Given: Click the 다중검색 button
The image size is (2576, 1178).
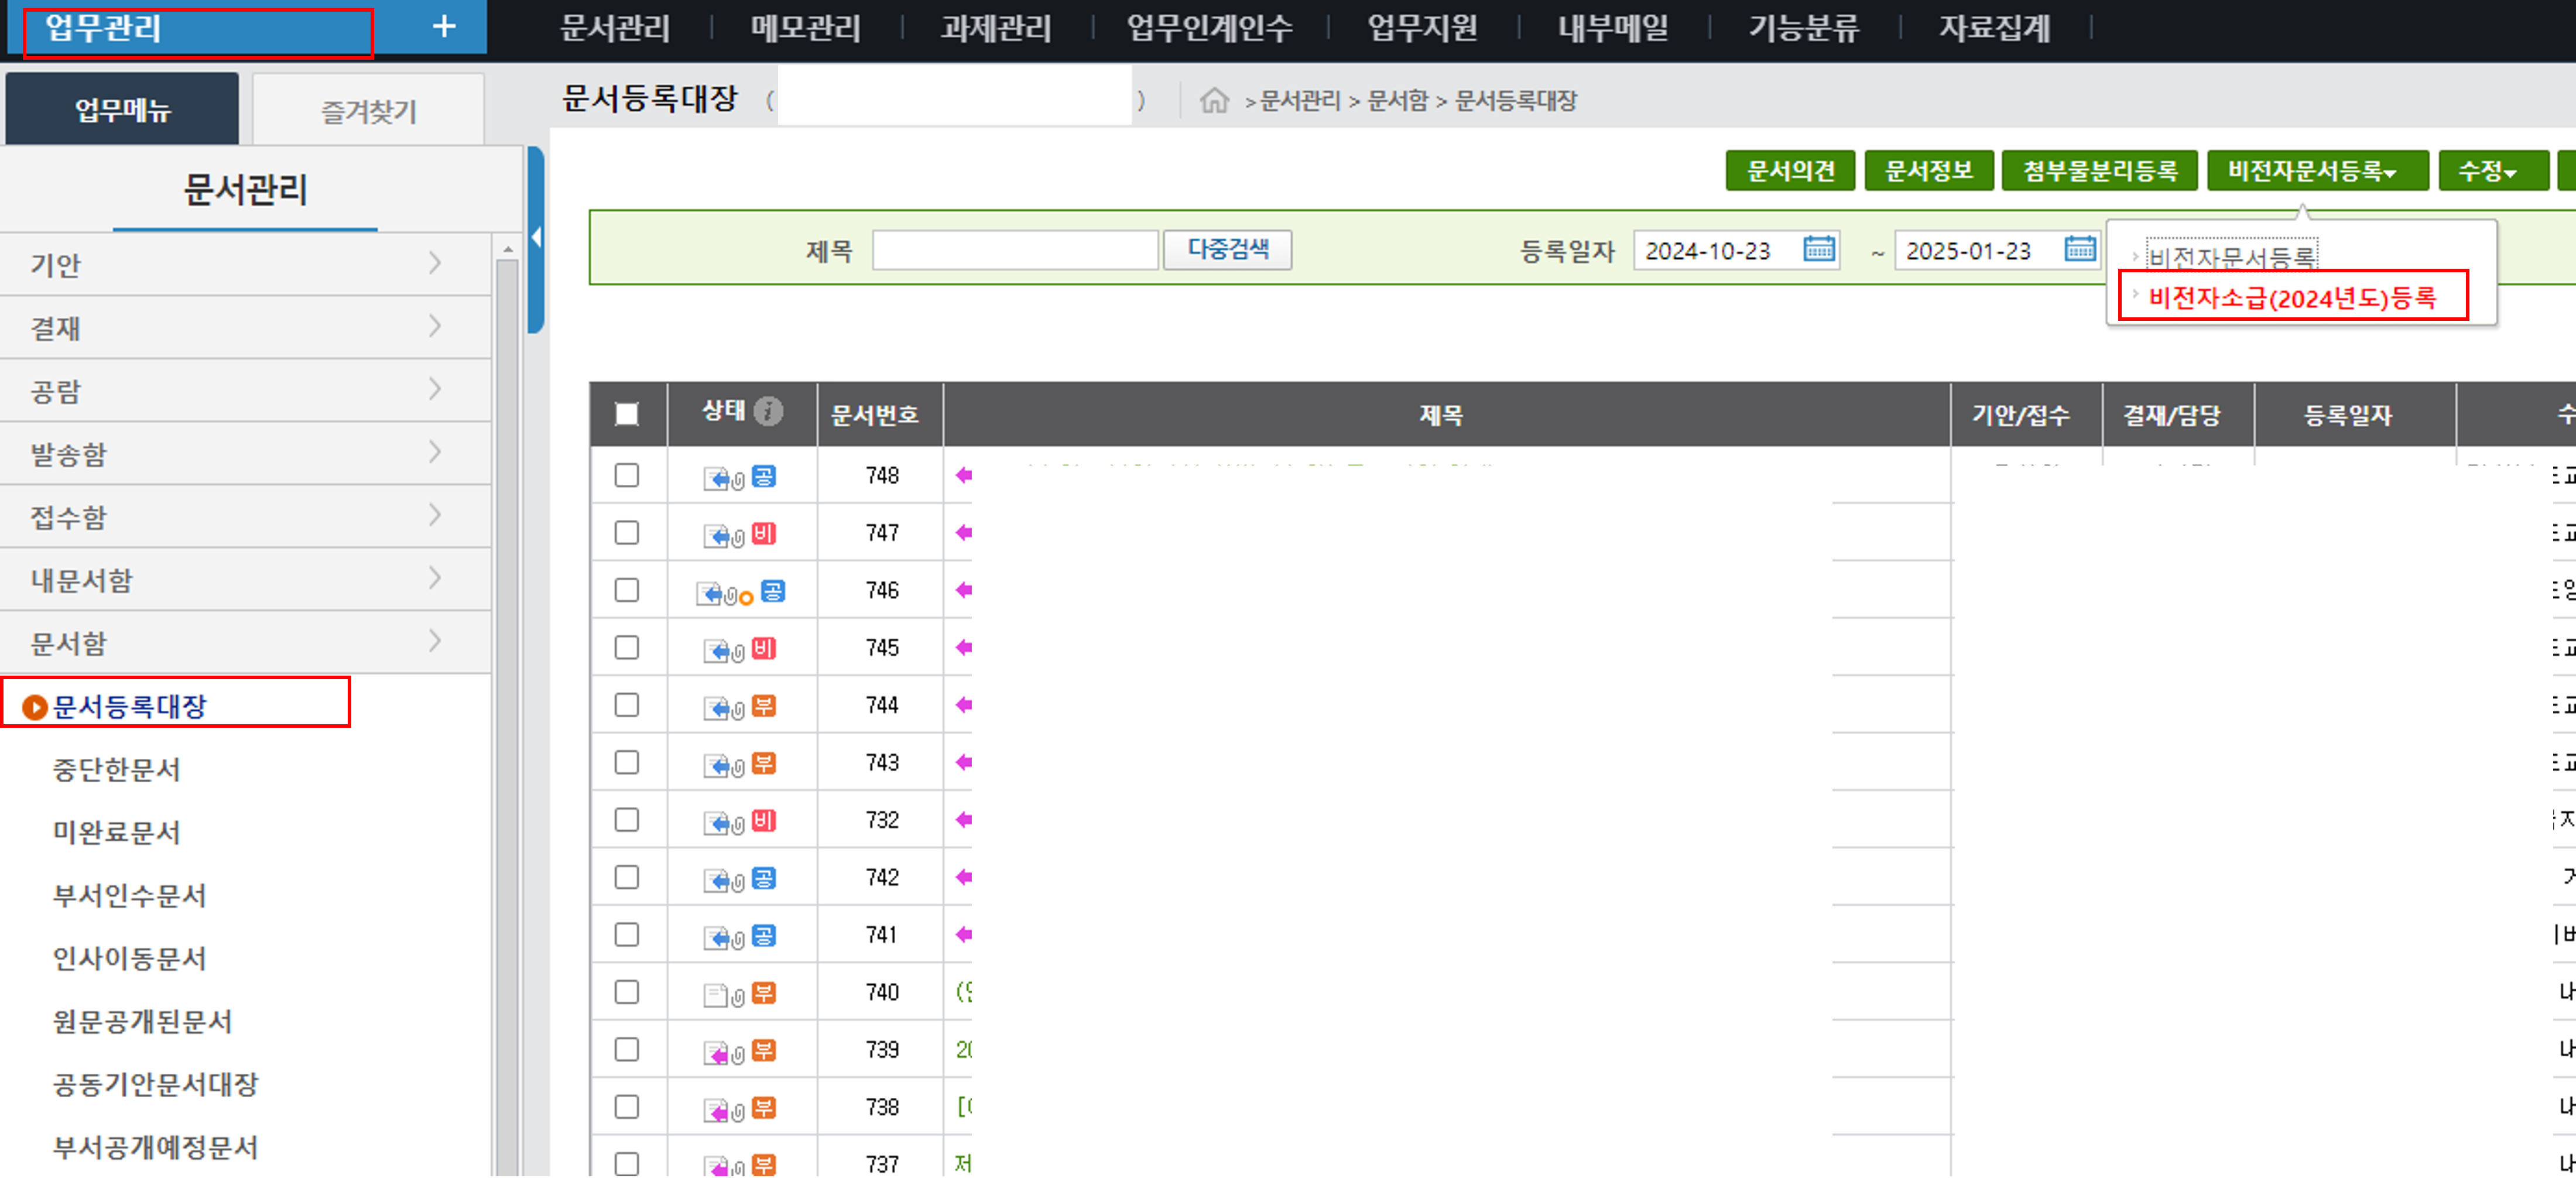Looking at the screenshot, I should (x=1227, y=249).
